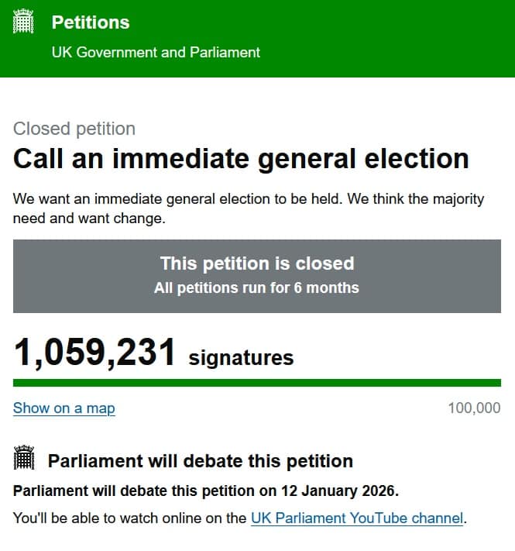This screenshot has width=515, height=551.
Task: Click the 1,059,231 signature count
Action: tap(94, 353)
